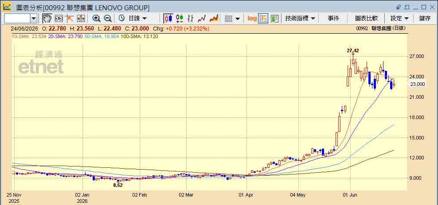
Task: Click the 25 Nov 2025 date axis label
Action: [x=14, y=198]
